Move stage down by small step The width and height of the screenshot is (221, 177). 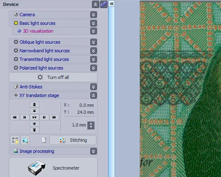pyautogui.click(x=34, y=124)
